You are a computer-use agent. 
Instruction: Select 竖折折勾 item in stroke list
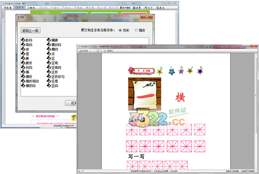point(56,77)
